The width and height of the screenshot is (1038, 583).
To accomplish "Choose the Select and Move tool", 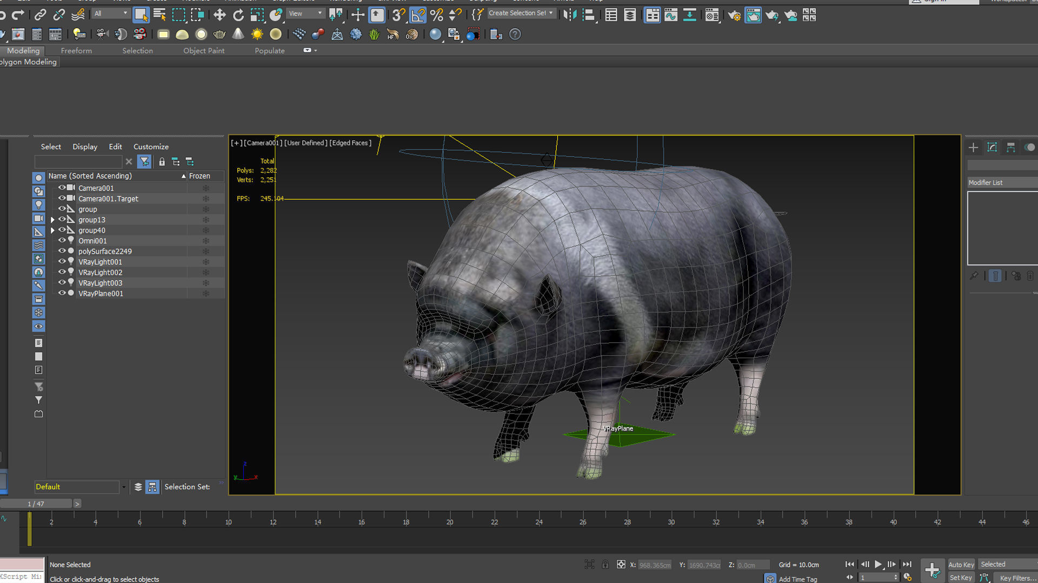I will click(219, 15).
